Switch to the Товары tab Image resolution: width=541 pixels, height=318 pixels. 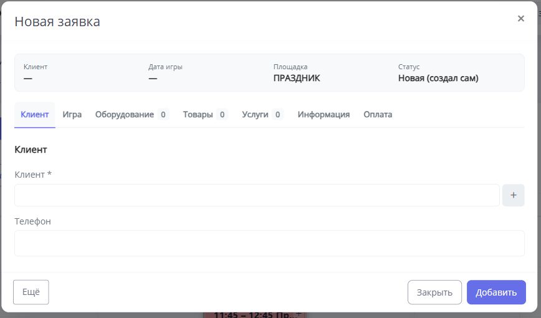[204, 115]
